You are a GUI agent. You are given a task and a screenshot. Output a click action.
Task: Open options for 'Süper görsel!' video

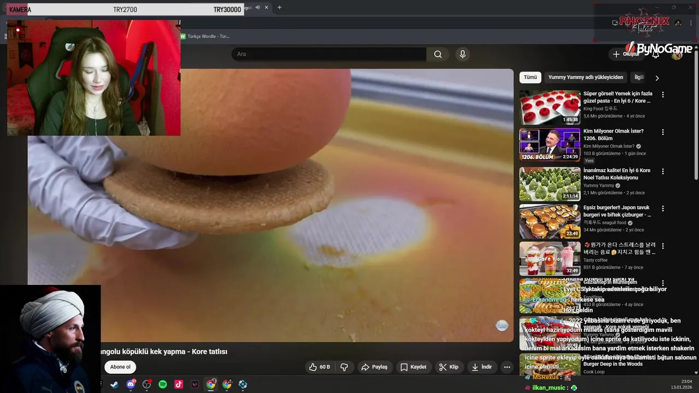pos(663,94)
